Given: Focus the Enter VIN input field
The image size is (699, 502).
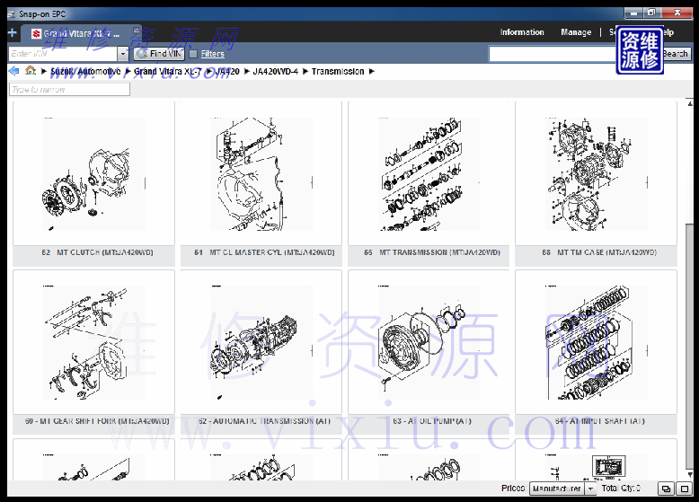Looking at the screenshot, I should point(63,54).
